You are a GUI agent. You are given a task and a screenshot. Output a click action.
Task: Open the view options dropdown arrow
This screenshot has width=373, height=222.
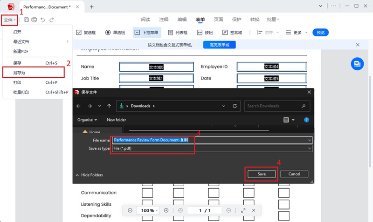point(293,120)
